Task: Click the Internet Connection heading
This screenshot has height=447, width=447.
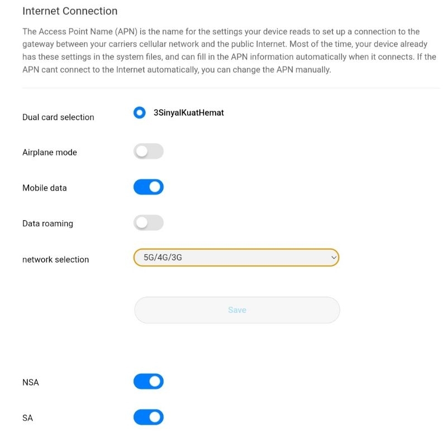Action: 70,11
